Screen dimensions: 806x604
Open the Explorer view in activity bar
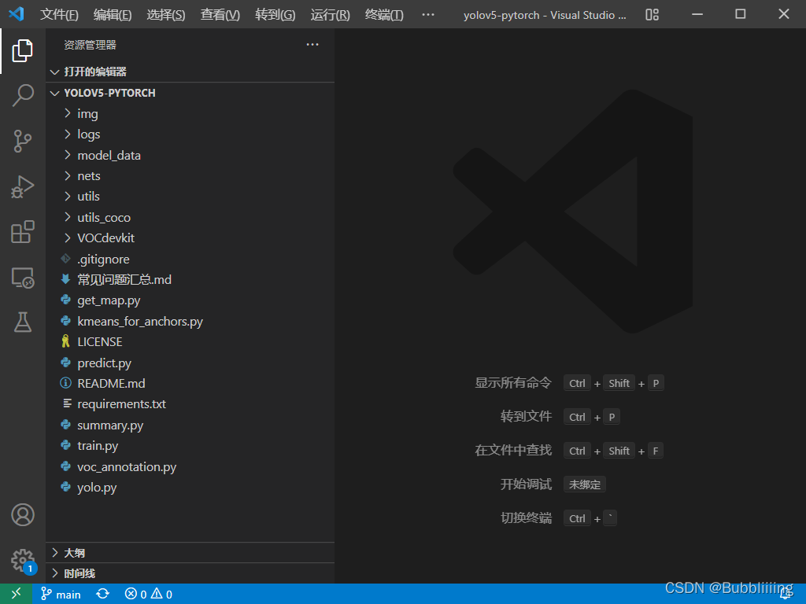click(23, 50)
